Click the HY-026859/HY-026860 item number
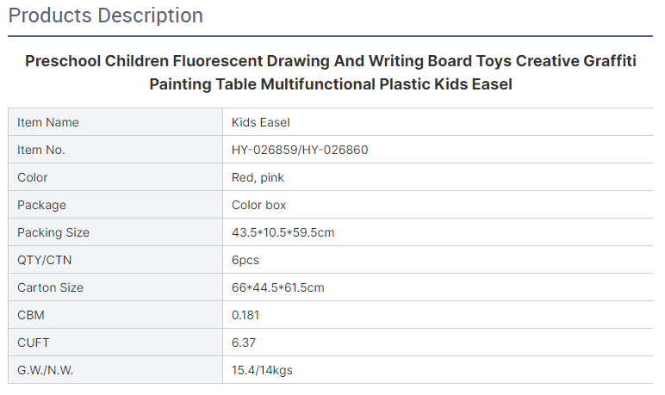This screenshot has width=665, height=395. click(300, 150)
